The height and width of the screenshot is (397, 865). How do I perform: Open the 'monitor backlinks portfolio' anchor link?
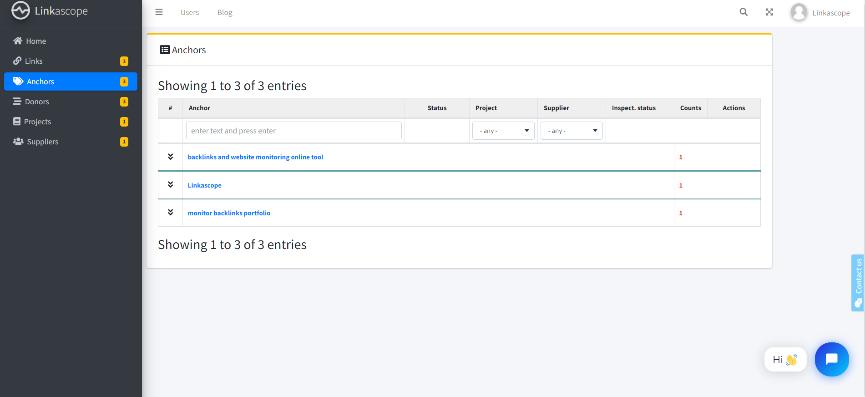229,213
